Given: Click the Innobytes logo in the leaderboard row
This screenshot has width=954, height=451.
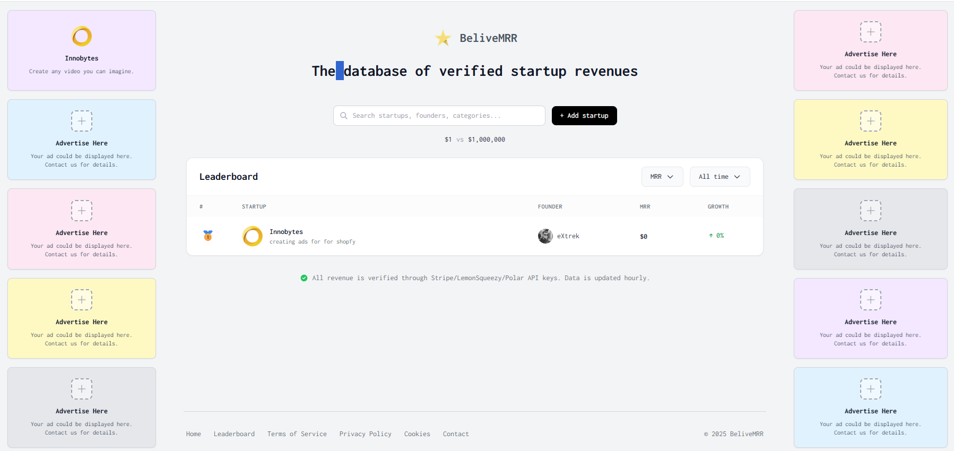Looking at the screenshot, I should click(x=252, y=236).
